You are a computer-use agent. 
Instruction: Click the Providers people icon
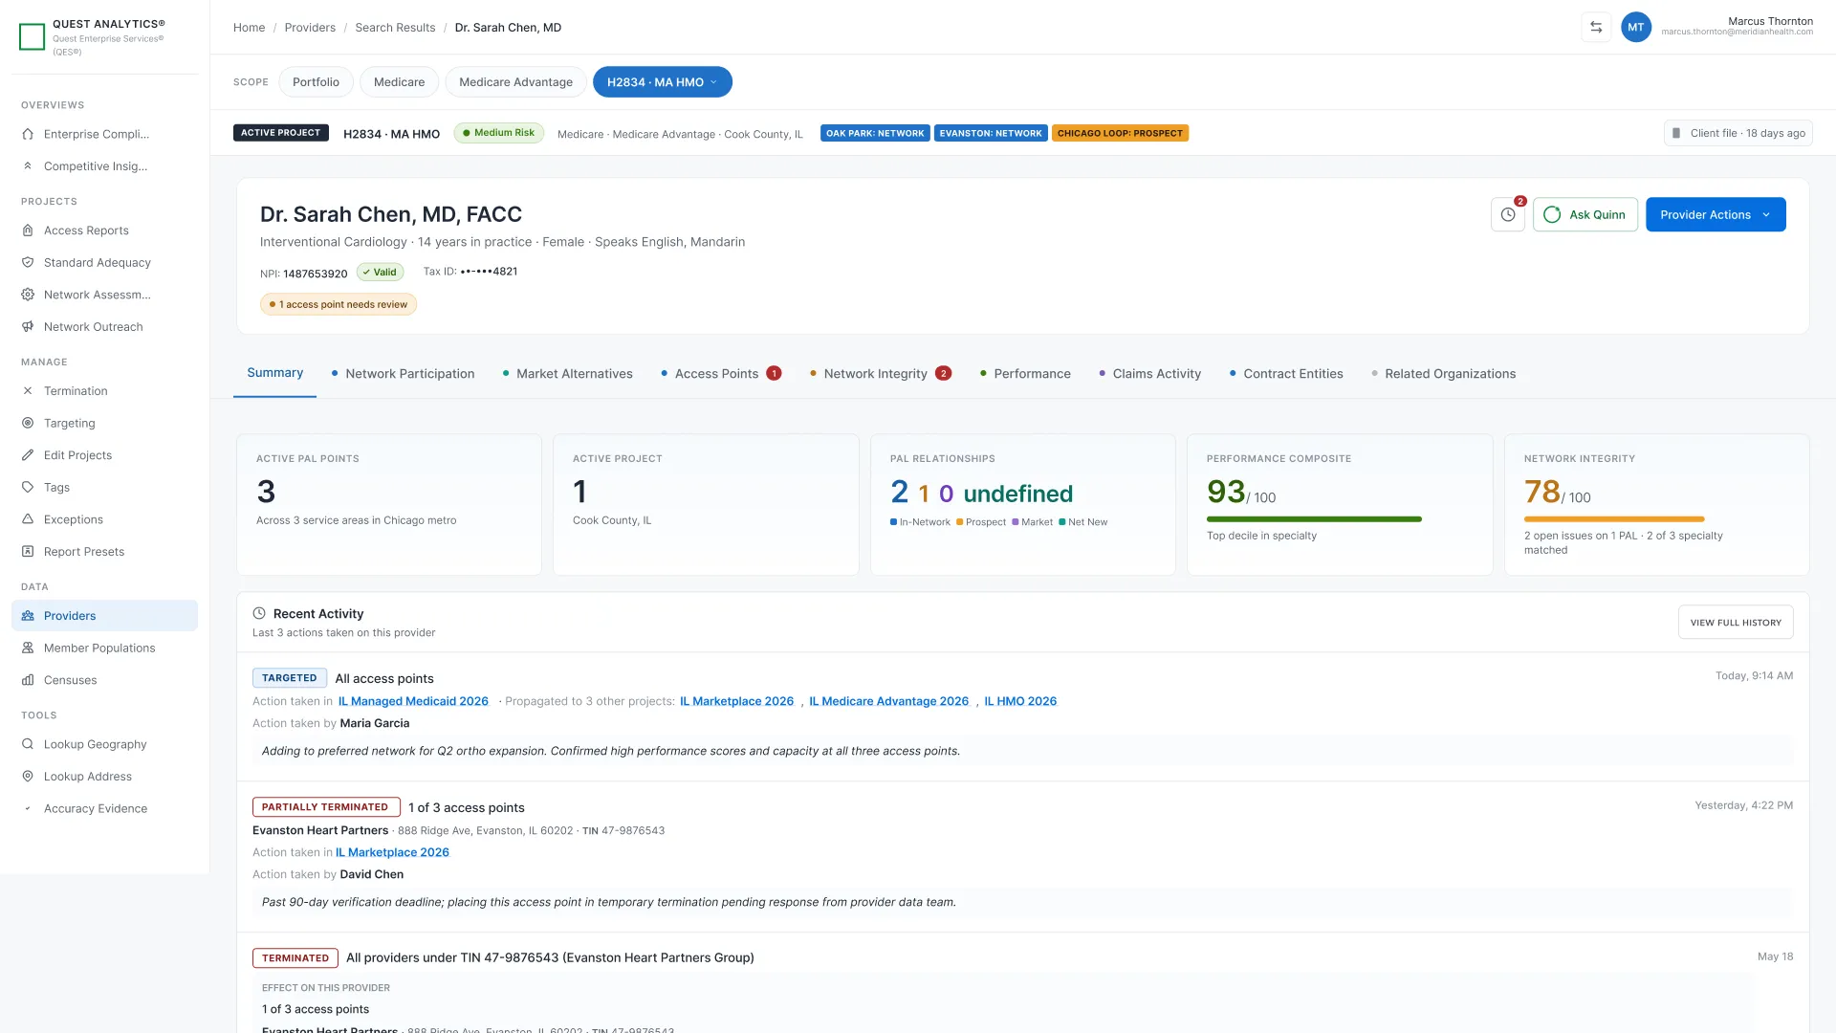coord(28,616)
